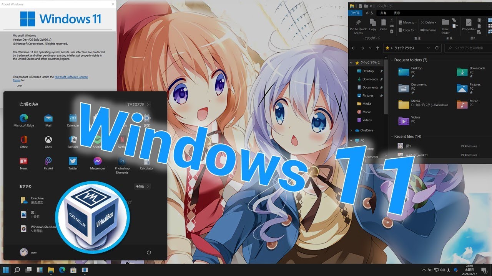This screenshot has height=276, width=492.
Task: Click Rename in the Explorer ribbon
Action: [429, 30]
